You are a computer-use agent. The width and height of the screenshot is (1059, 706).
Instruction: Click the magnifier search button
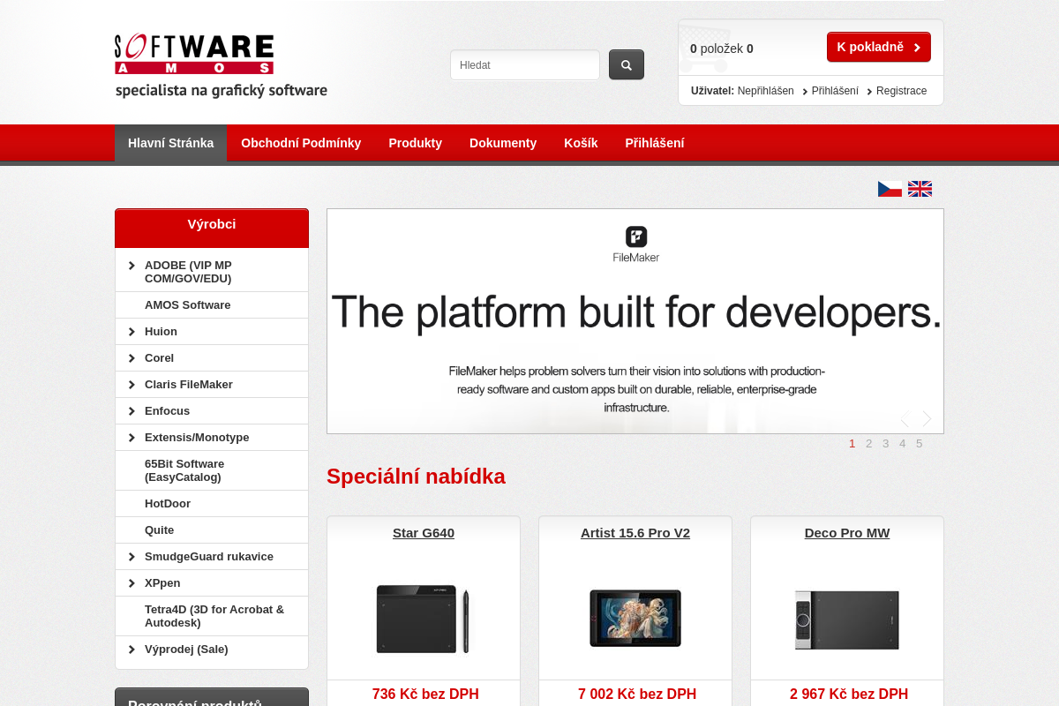[x=627, y=64]
